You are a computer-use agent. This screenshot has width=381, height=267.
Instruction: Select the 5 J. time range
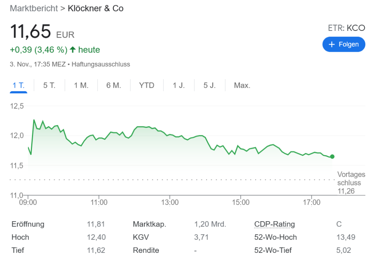(x=209, y=85)
